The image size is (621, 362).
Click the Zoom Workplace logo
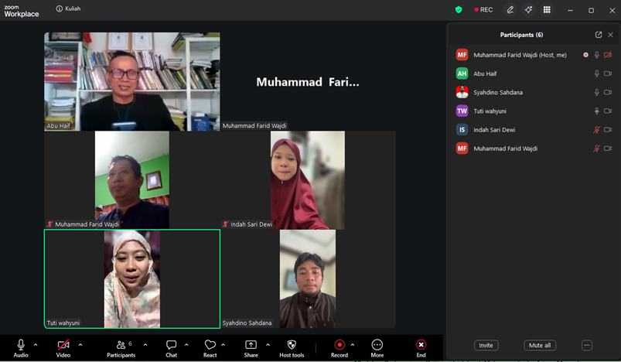[22, 11]
